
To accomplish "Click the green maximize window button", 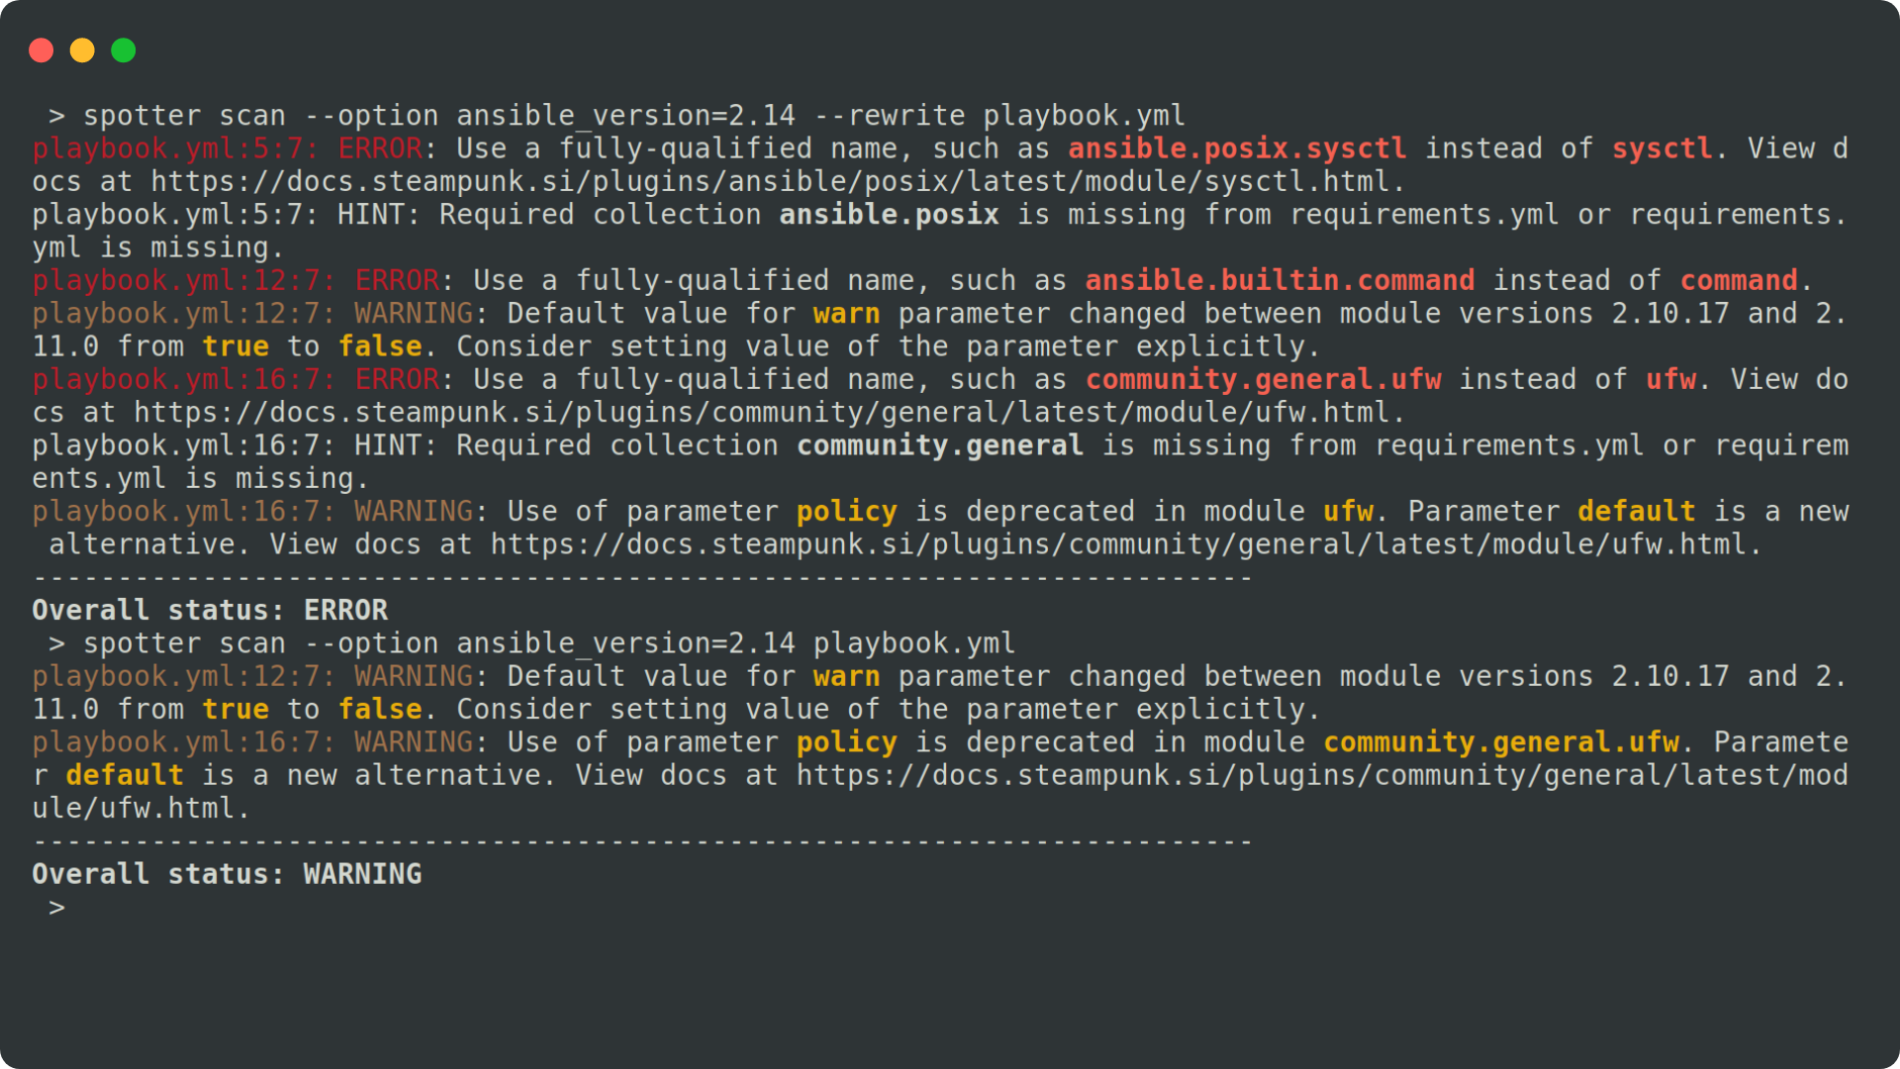I will tap(124, 50).
